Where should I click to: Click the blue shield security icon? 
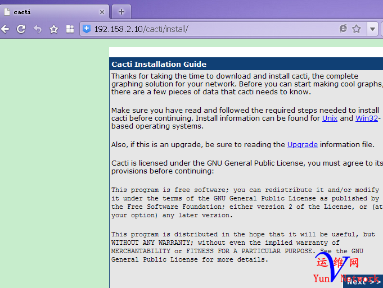(87, 29)
